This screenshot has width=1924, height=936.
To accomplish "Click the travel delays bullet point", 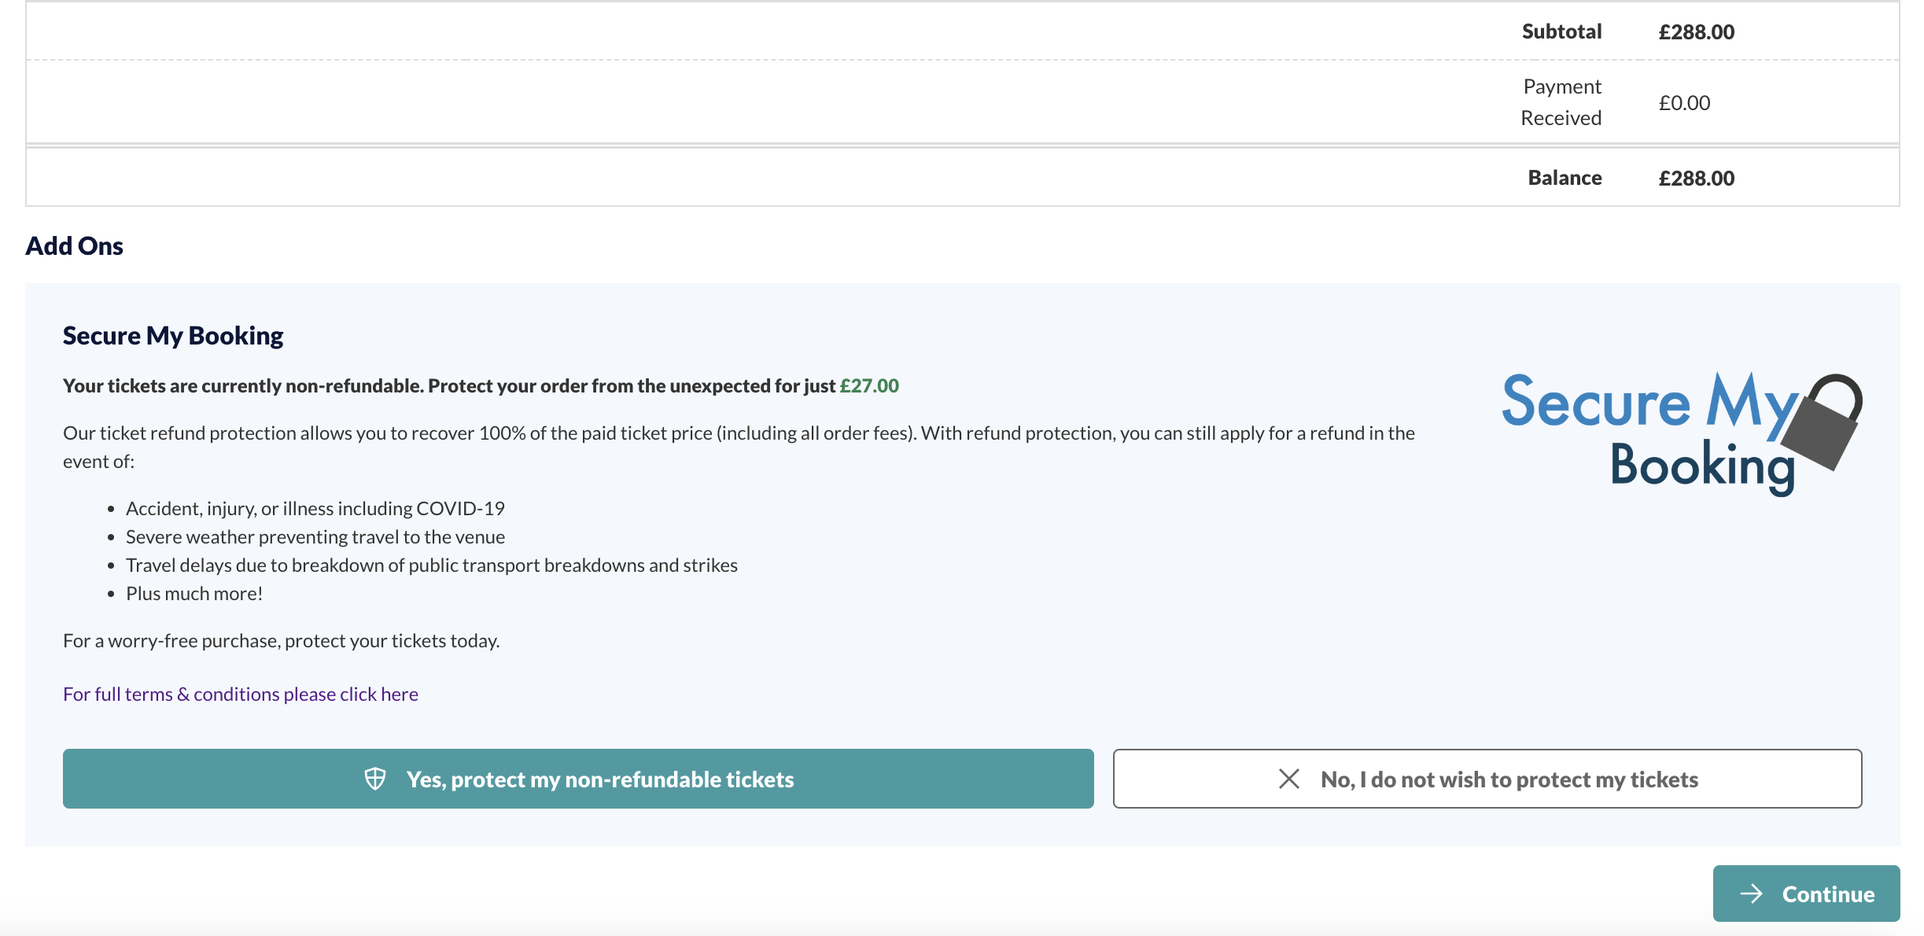I will point(432,565).
